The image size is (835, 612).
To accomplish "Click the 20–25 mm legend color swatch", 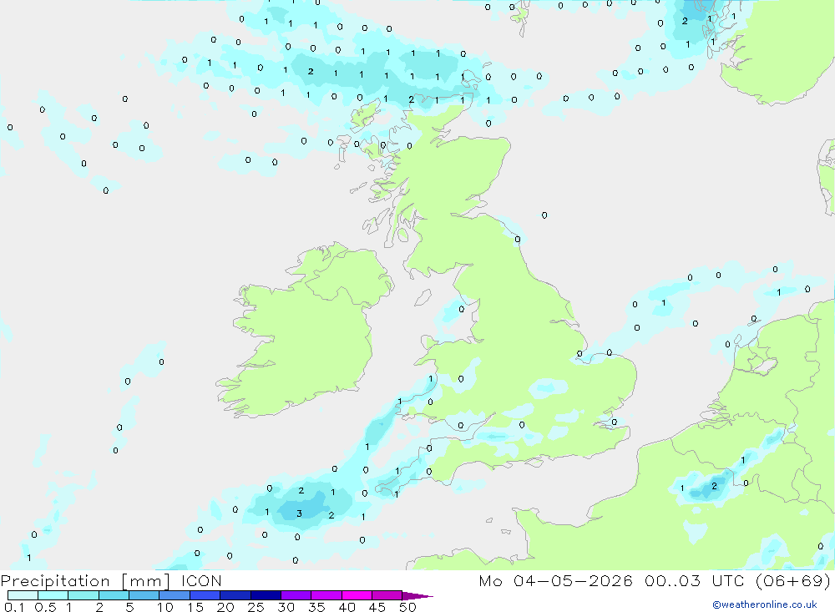I will 235,595.
